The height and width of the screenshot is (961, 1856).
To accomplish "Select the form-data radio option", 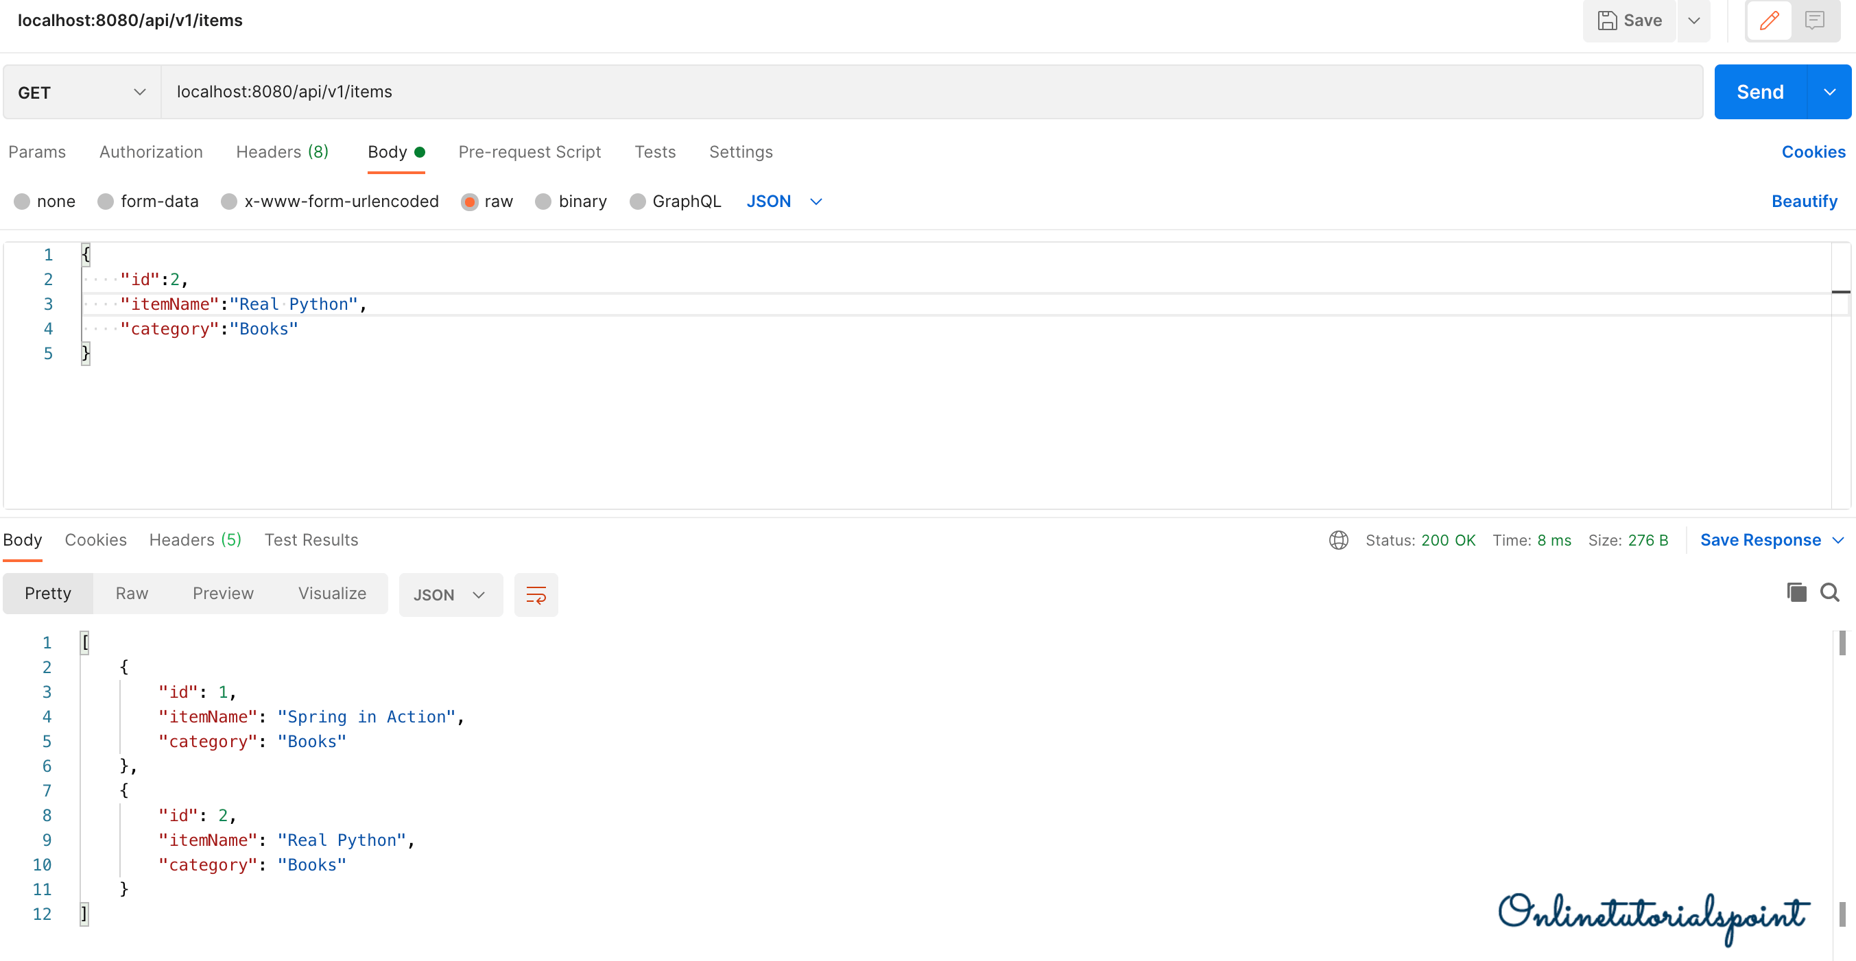I will tap(106, 202).
